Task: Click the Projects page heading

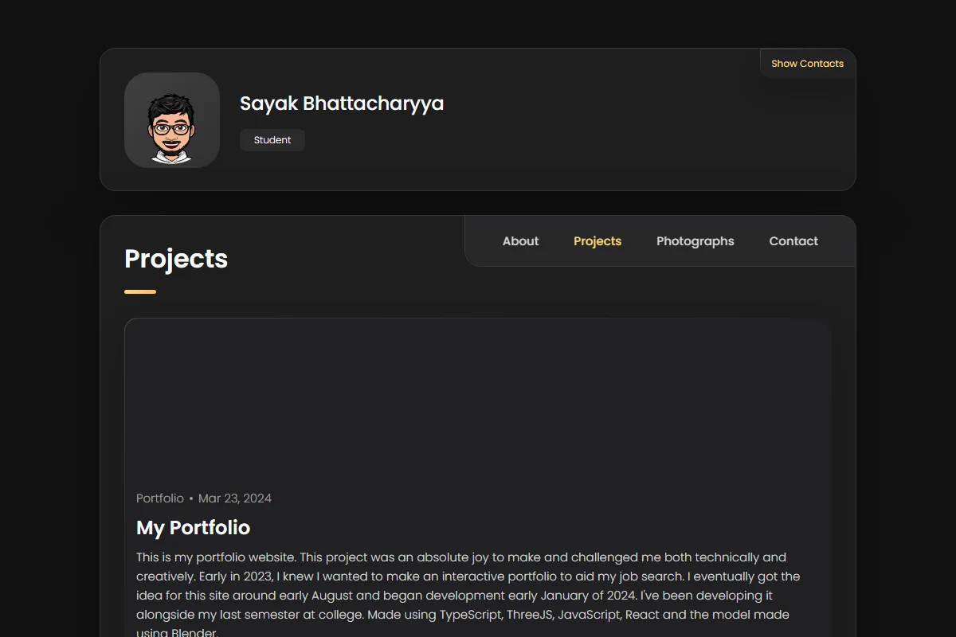Action: [x=176, y=259]
